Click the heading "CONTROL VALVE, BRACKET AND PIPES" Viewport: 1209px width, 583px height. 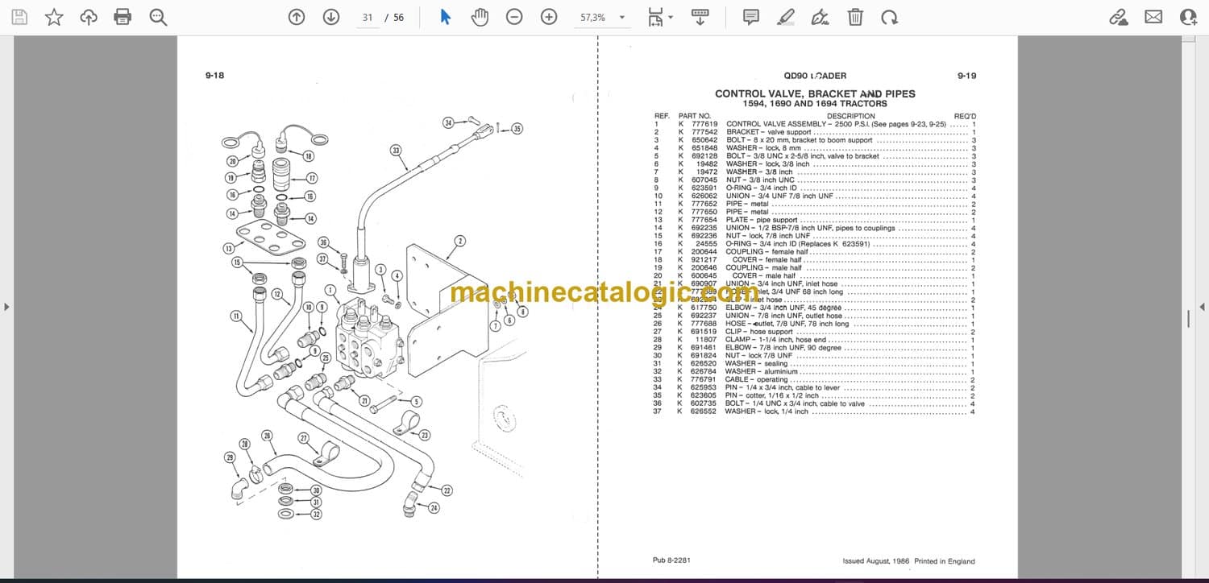(x=815, y=93)
